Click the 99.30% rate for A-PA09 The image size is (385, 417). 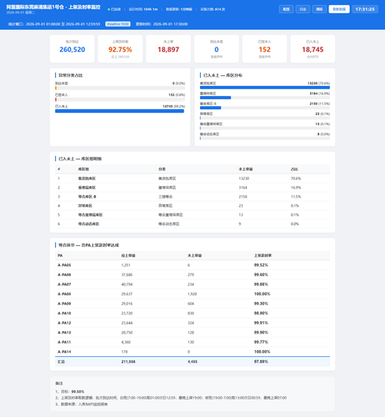coord(261,304)
